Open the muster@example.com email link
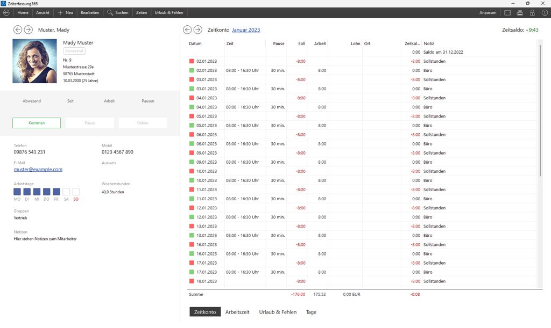Viewport: 551px width, 328px height. click(38, 169)
